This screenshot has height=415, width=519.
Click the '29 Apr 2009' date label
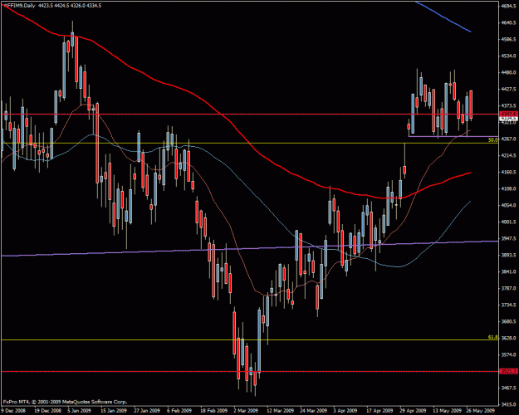coord(411,410)
